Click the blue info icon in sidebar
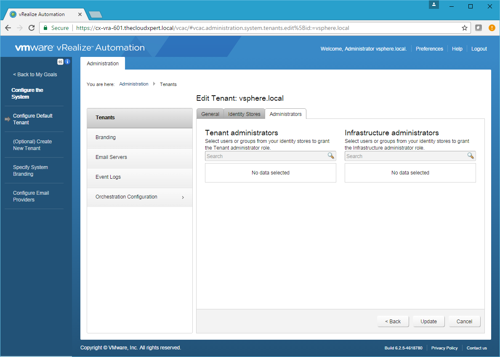Viewport: 500px width, 357px height. pyautogui.click(x=67, y=62)
